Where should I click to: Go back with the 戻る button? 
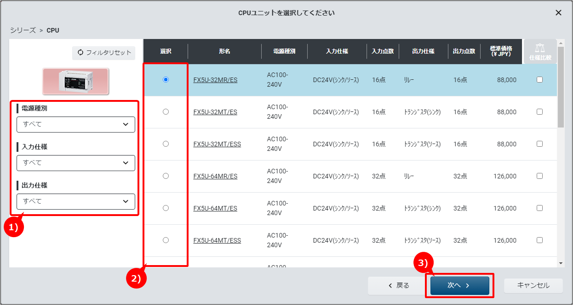pyautogui.click(x=398, y=285)
